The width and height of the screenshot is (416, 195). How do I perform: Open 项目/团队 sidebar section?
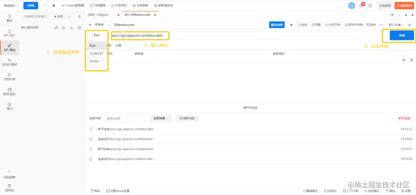coord(10,92)
